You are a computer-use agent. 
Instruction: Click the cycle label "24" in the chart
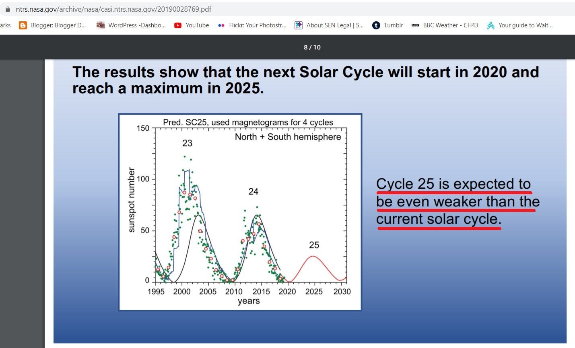(253, 192)
